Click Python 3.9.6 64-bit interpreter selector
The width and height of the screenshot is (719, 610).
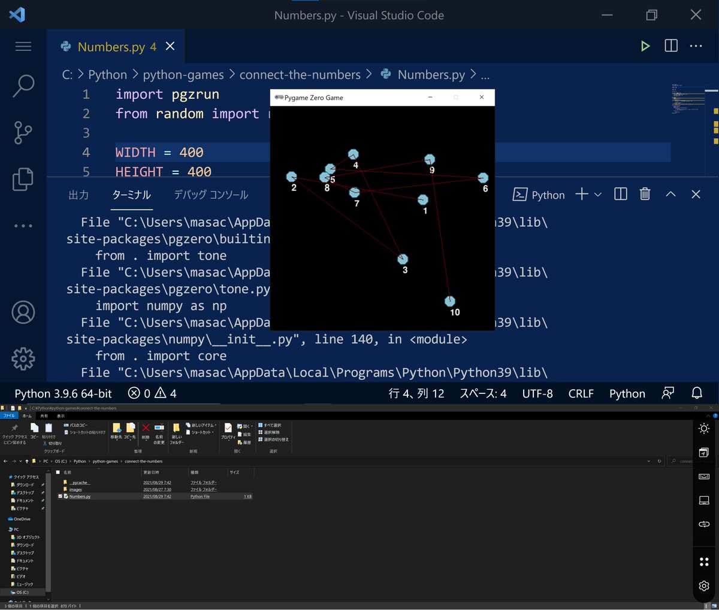click(63, 393)
